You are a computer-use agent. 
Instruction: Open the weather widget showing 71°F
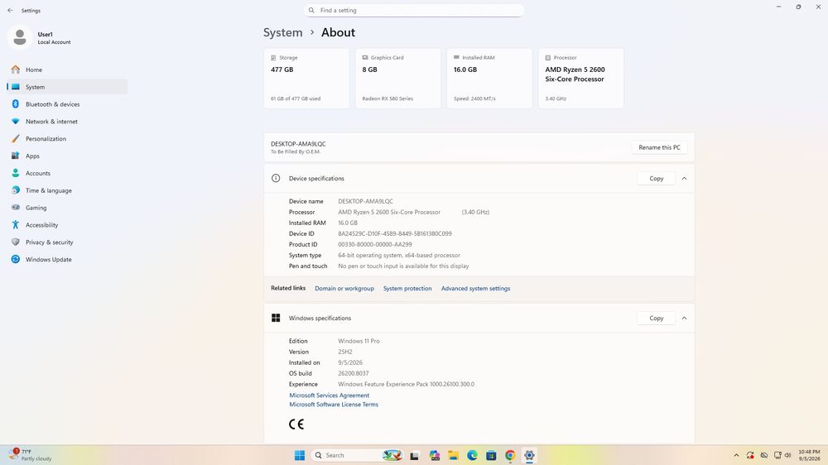(x=31, y=455)
